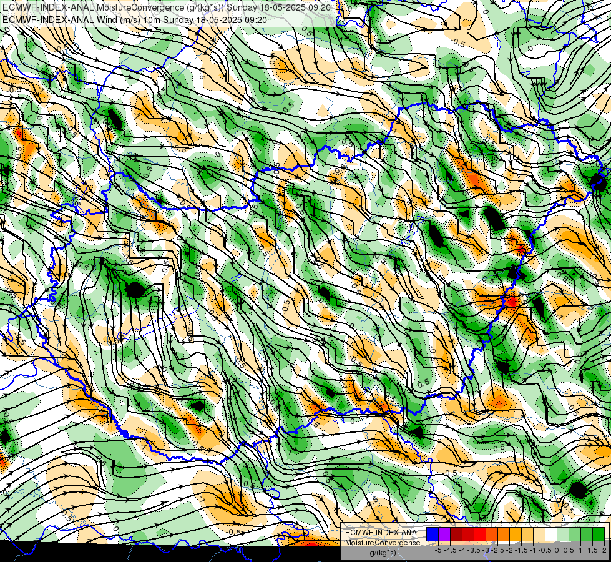Image resolution: width=611 pixels, height=562 pixels.
Task: Click the 2 tick label at legend end
Action: (604, 550)
